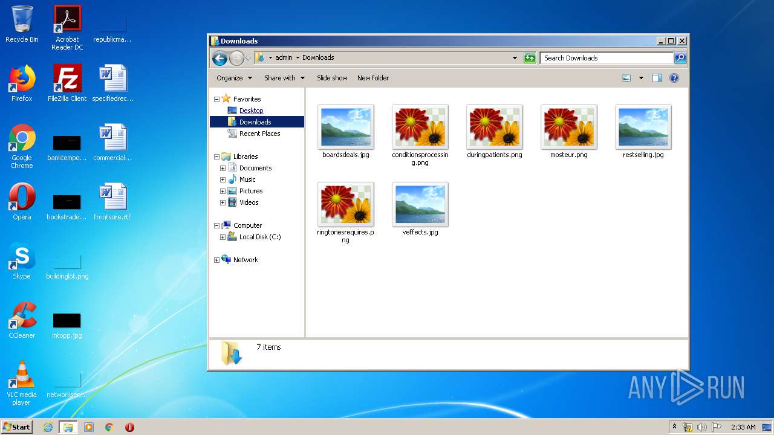Image resolution: width=774 pixels, height=435 pixels.
Task: Click Downloads in the address breadcrumb
Action: [318, 58]
